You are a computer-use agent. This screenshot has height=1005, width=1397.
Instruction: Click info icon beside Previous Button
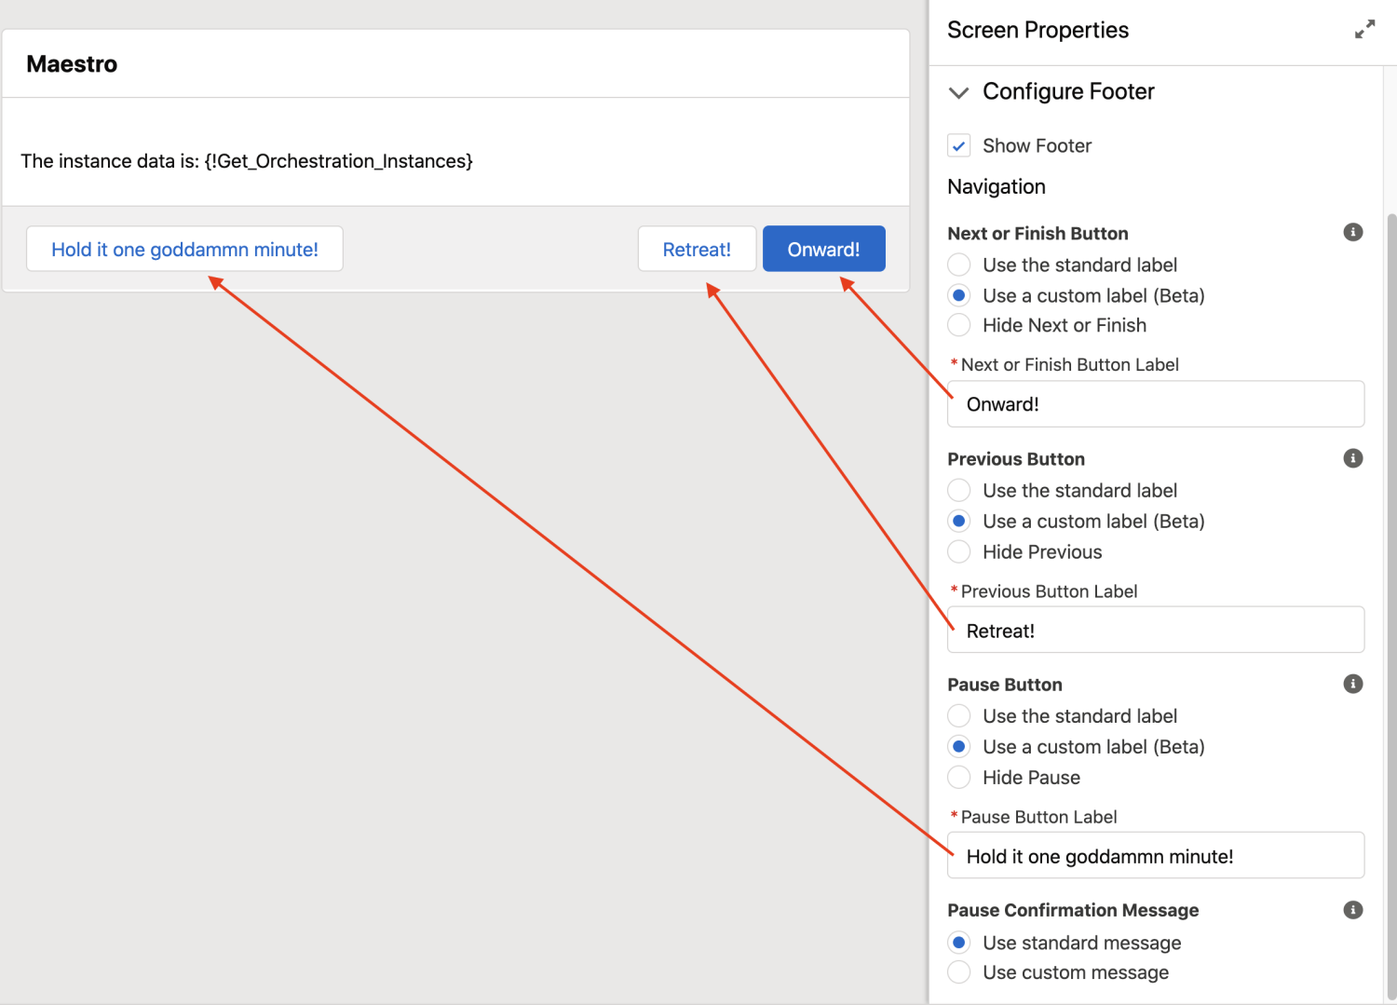coord(1353,458)
